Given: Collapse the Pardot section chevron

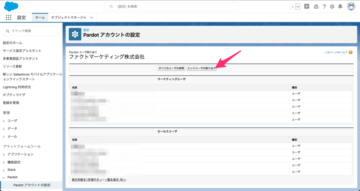Looking at the screenshot, I should point(4,177).
